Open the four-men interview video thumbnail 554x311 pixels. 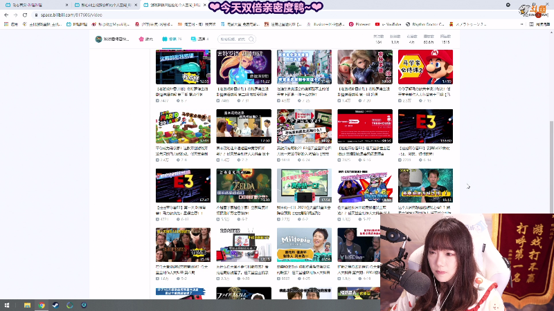244,126
